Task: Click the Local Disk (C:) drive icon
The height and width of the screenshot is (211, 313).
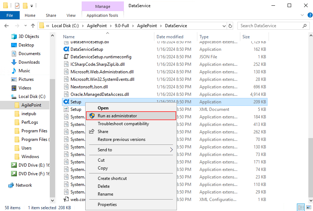Action: (14, 97)
